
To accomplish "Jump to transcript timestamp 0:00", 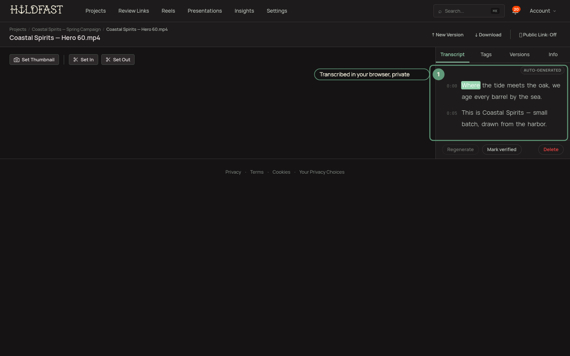I will pyautogui.click(x=452, y=86).
